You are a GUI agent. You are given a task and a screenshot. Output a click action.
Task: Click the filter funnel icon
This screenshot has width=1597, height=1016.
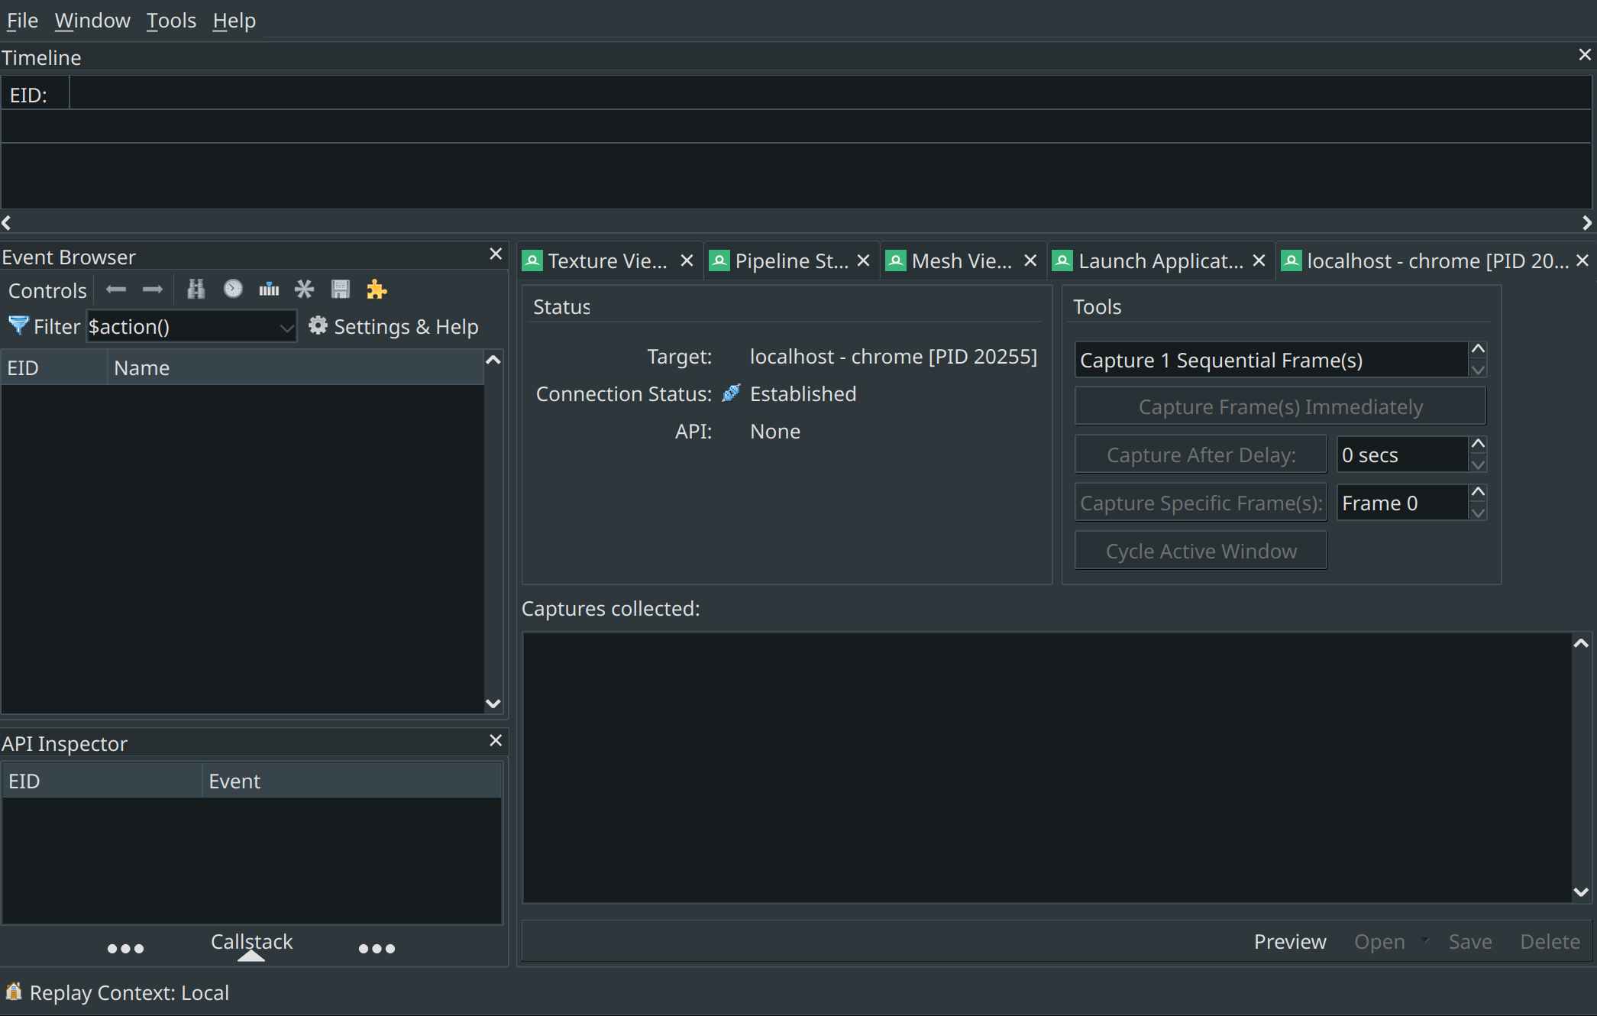click(x=18, y=325)
